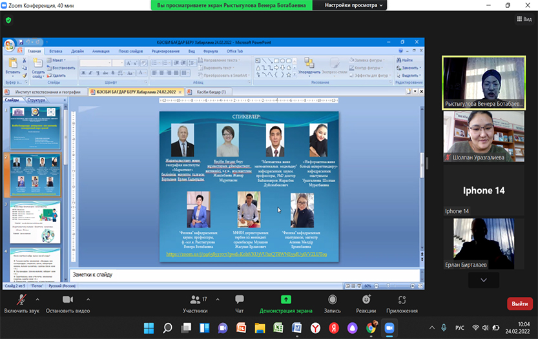
Task: Open Windows Start menu on the taskbar
Action: click(148, 327)
